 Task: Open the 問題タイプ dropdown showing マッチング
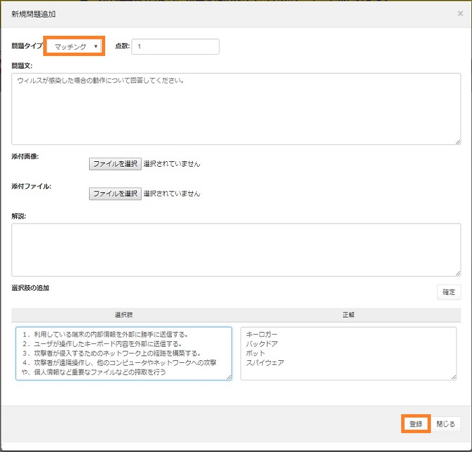click(x=75, y=47)
